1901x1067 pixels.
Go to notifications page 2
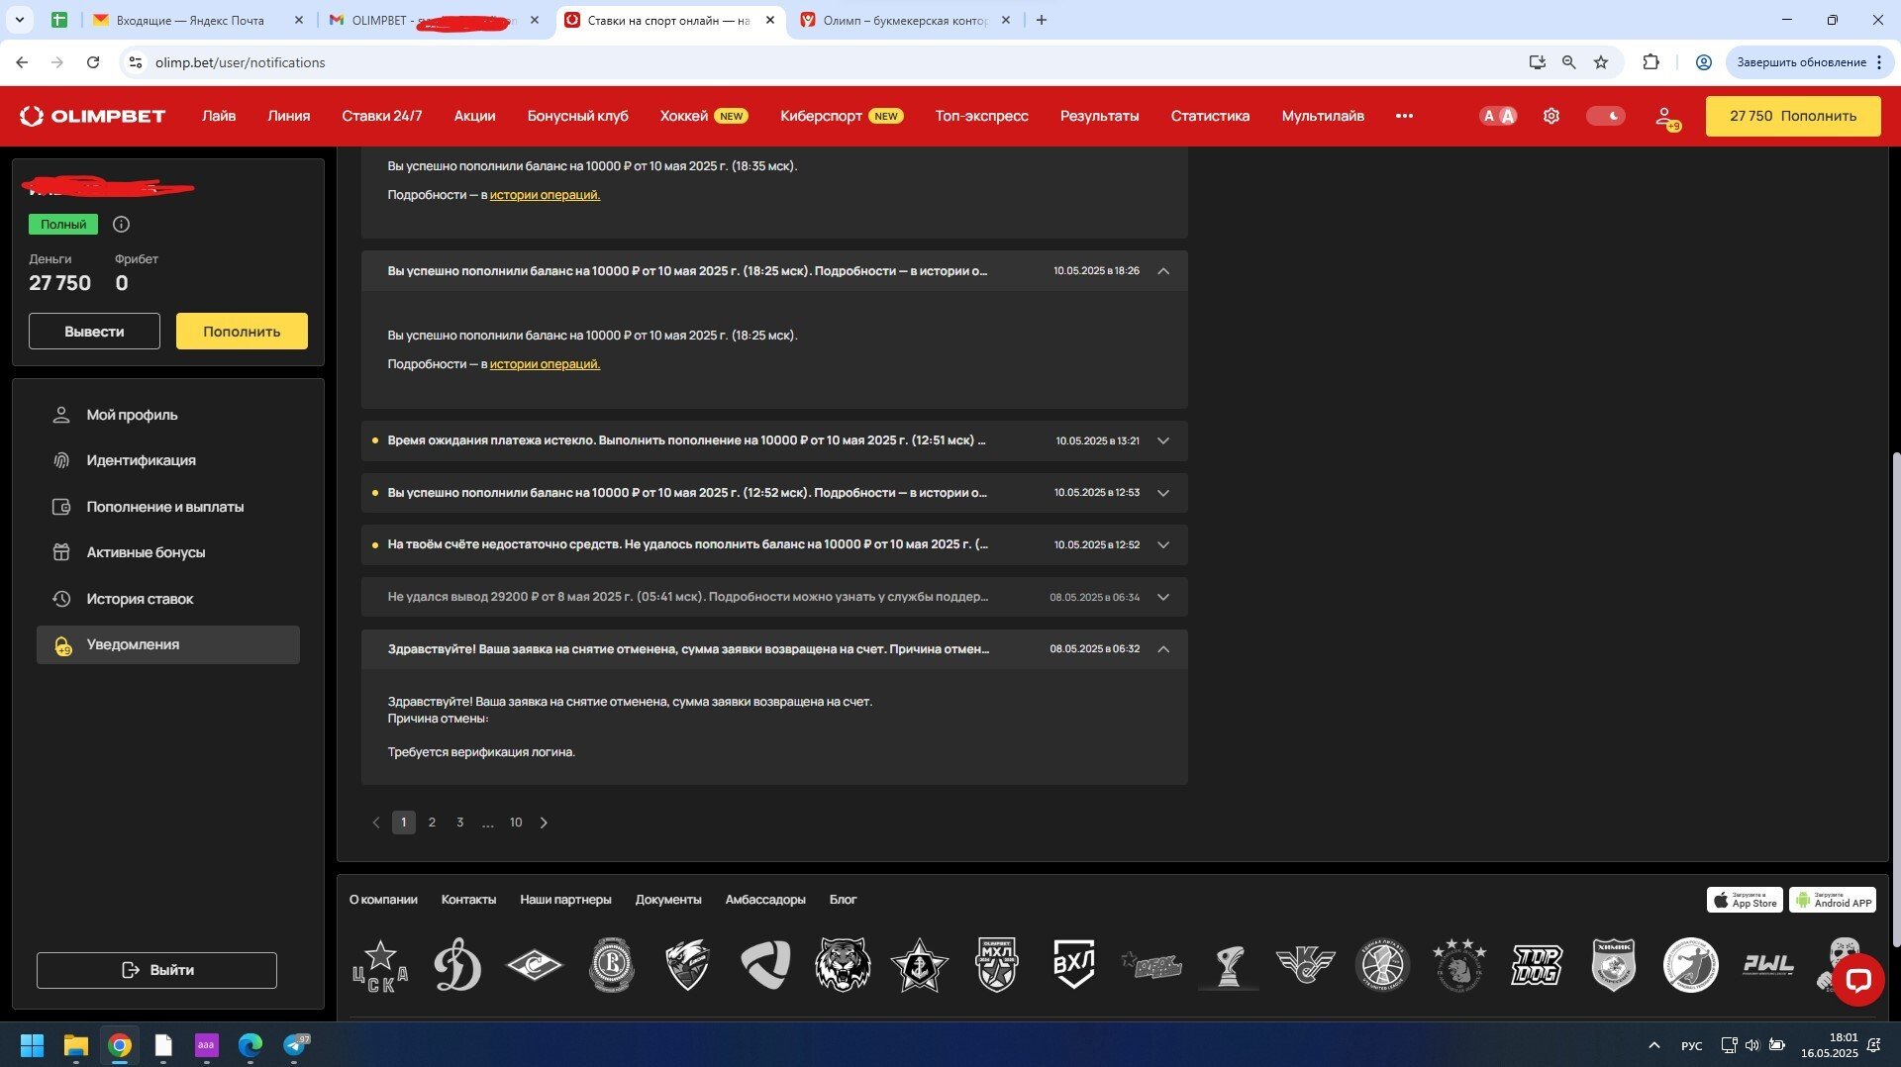[432, 823]
